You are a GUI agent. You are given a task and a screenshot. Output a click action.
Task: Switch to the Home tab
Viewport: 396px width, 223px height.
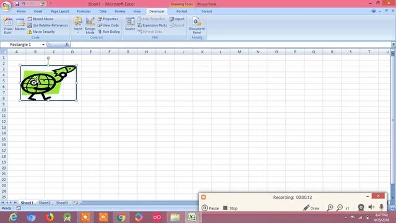point(21,11)
